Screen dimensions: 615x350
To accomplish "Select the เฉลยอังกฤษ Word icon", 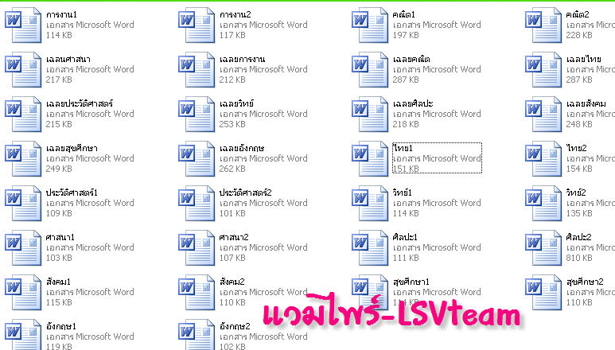I will coord(196,159).
